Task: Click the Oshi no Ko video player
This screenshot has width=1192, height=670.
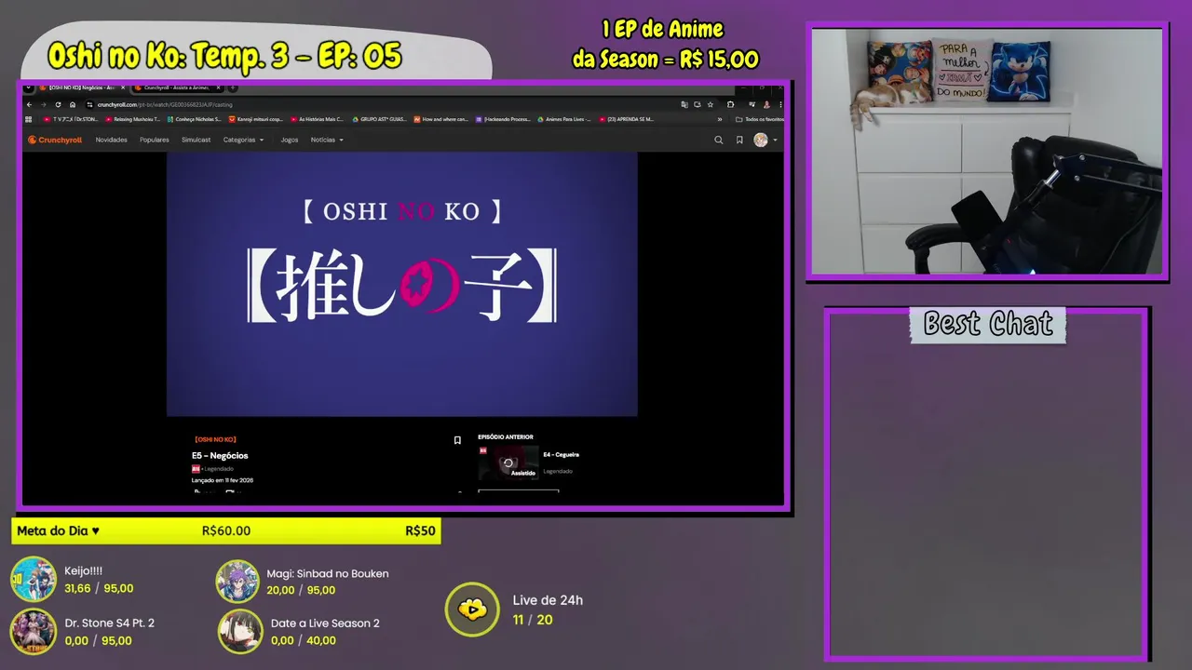Action: (401, 284)
